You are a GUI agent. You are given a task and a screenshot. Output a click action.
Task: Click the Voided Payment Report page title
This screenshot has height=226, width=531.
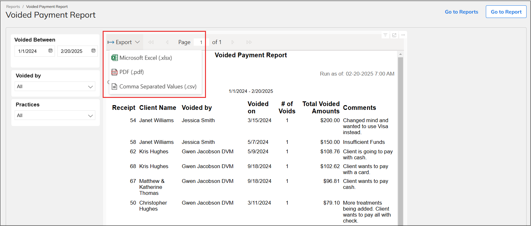51,15
